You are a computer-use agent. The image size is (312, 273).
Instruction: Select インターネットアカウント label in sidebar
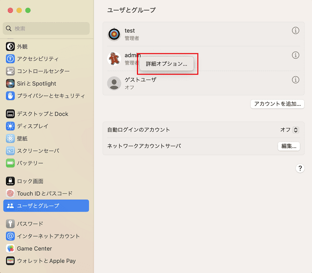click(48, 236)
